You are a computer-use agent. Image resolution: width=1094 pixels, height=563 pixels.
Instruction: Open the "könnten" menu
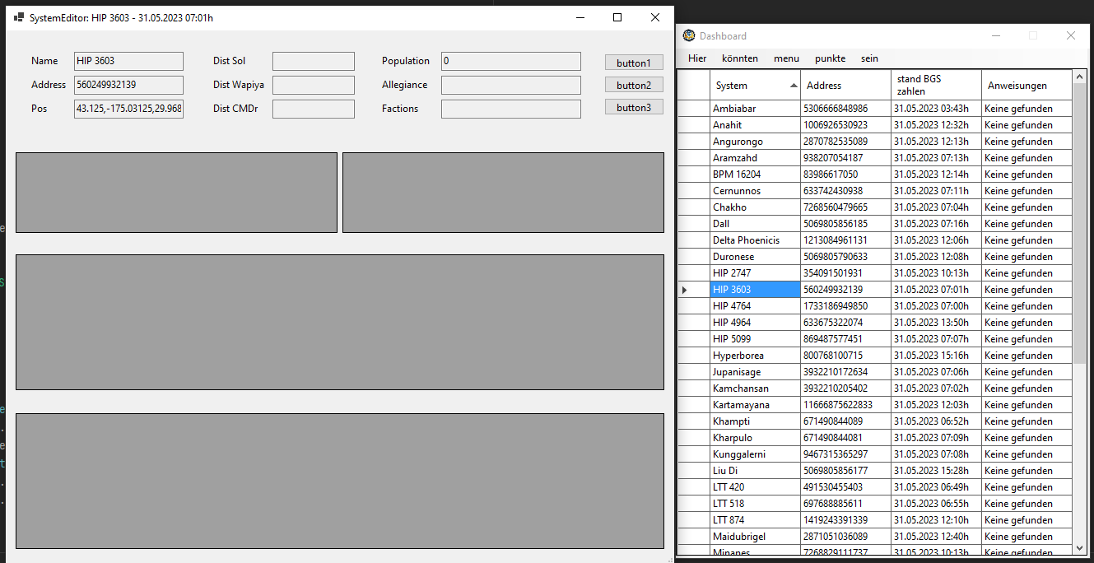(739, 58)
